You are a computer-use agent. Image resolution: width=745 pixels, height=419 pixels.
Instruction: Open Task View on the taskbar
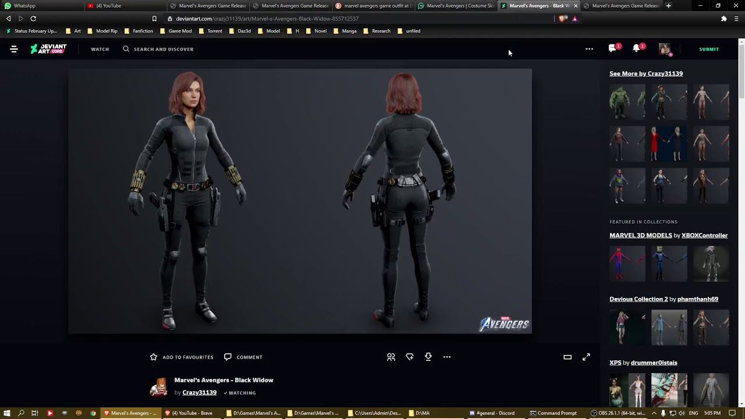35,413
